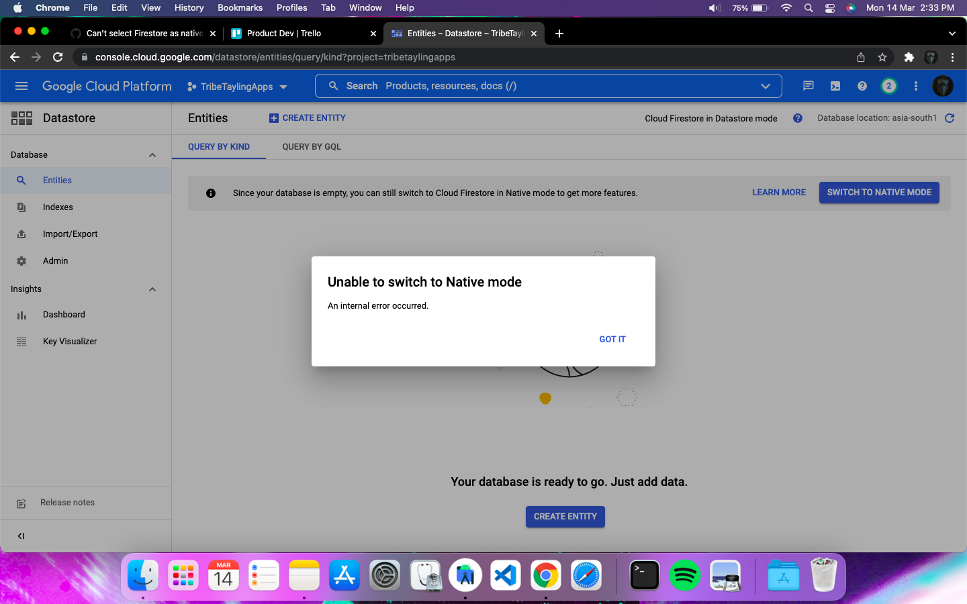Dismiss the error dialog with GOT IT
Image resolution: width=967 pixels, height=604 pixels.
(612, 339)
